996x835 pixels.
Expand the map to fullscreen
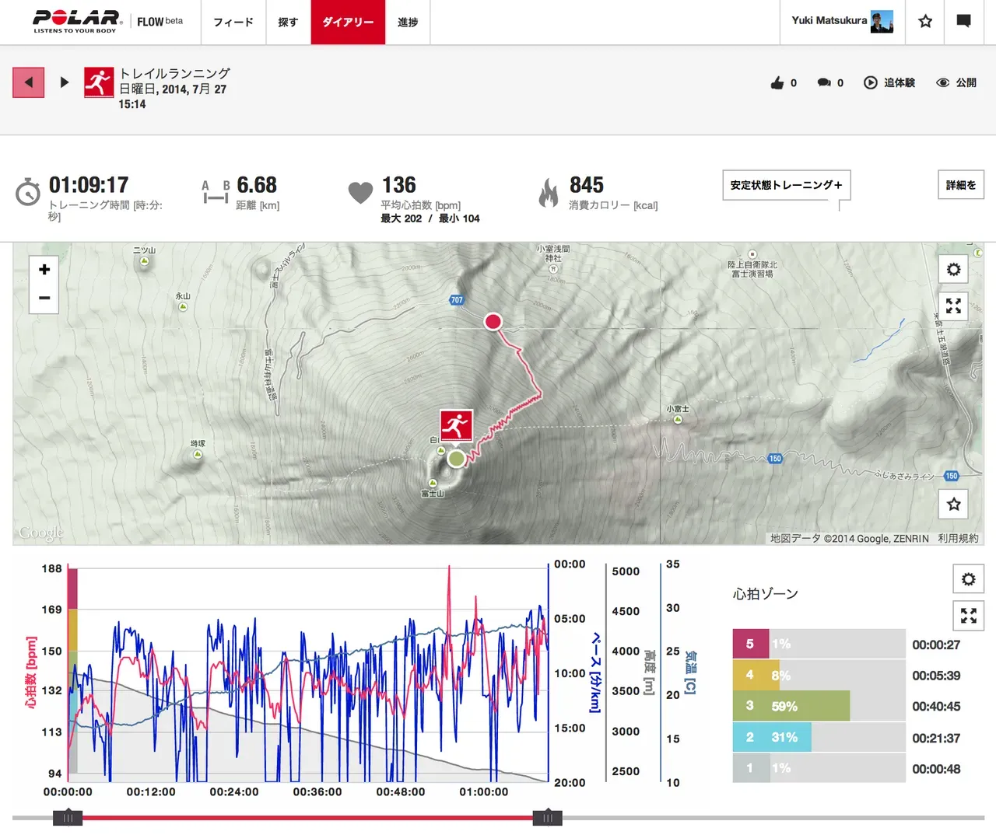pyautogui.click(x=953, y=306)
